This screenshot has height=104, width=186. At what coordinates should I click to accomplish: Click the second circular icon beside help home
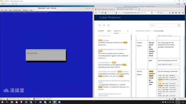coord(104,25)
